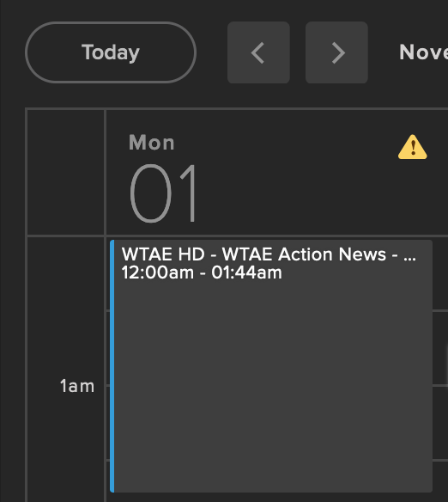Click the blank corner cell above the time column
This screenshot has width=448, height=502.
click(65, 172)
